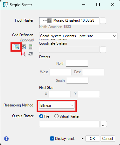Open the blue help question mark icon
The height and width of the screenshot is (145, 120).
pyautogui.click(x=6, y=139)
